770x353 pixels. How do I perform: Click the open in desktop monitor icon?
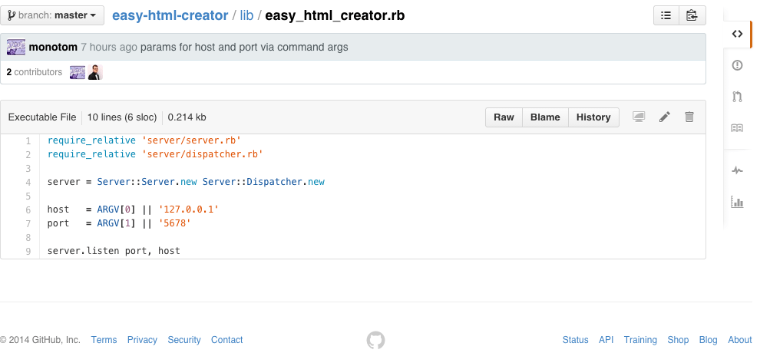point(639,117)
